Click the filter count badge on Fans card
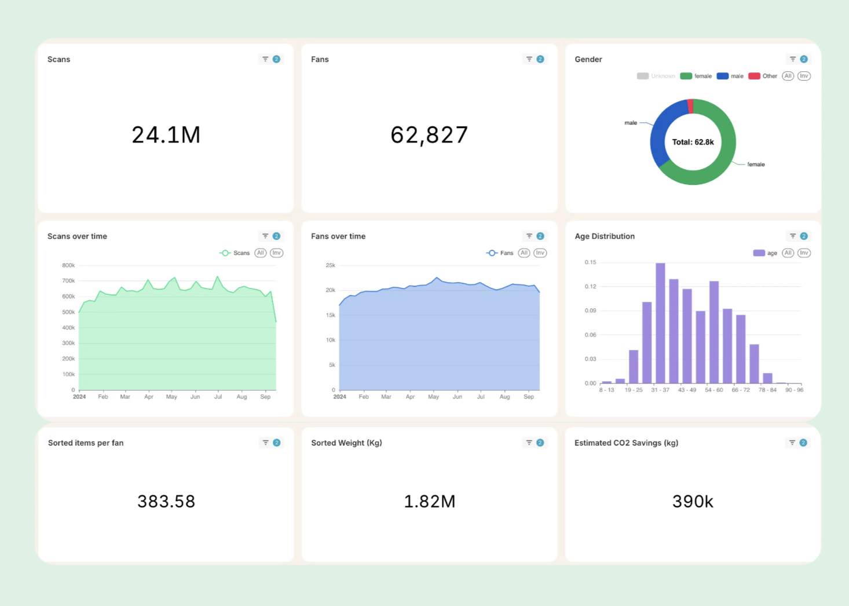 click(540, 59)
